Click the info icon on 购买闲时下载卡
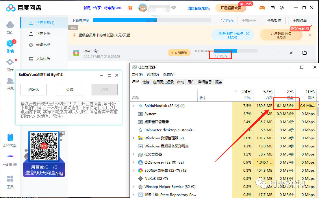The width and height of the screenshot is (319, 198). click(x=248, y=34)
